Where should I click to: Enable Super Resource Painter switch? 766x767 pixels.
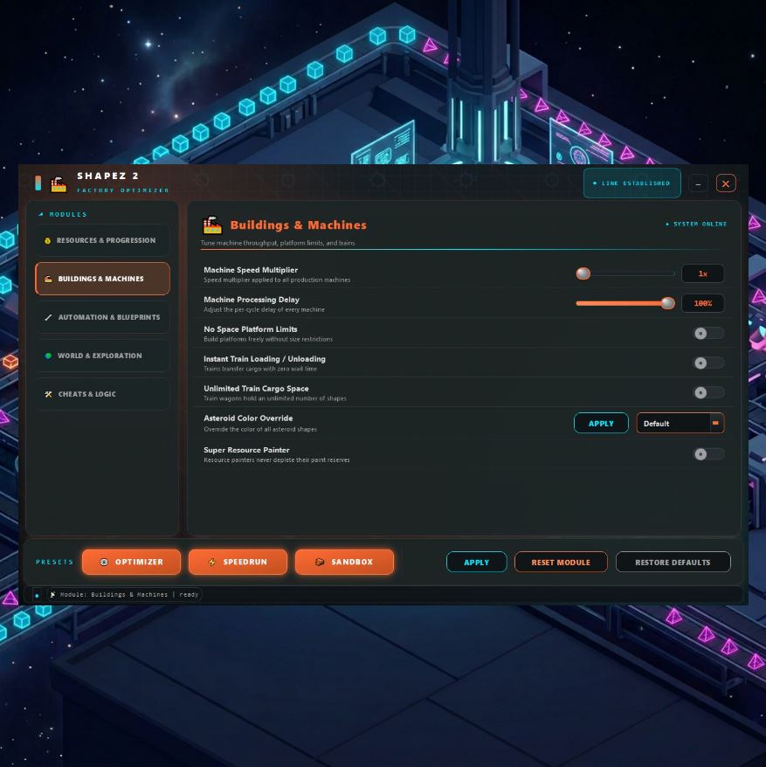click(708, 454)
